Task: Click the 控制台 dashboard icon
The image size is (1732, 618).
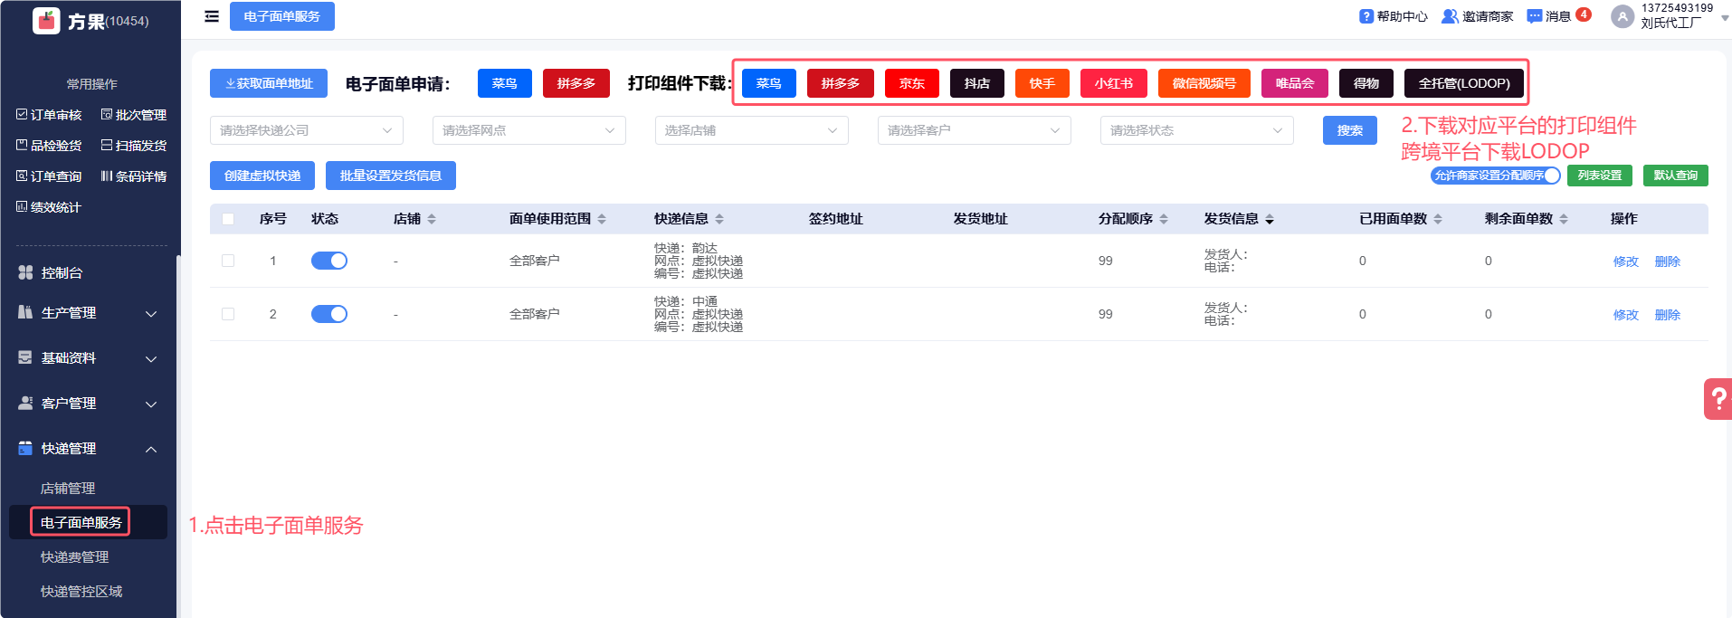Action: (x=25, y=272)
